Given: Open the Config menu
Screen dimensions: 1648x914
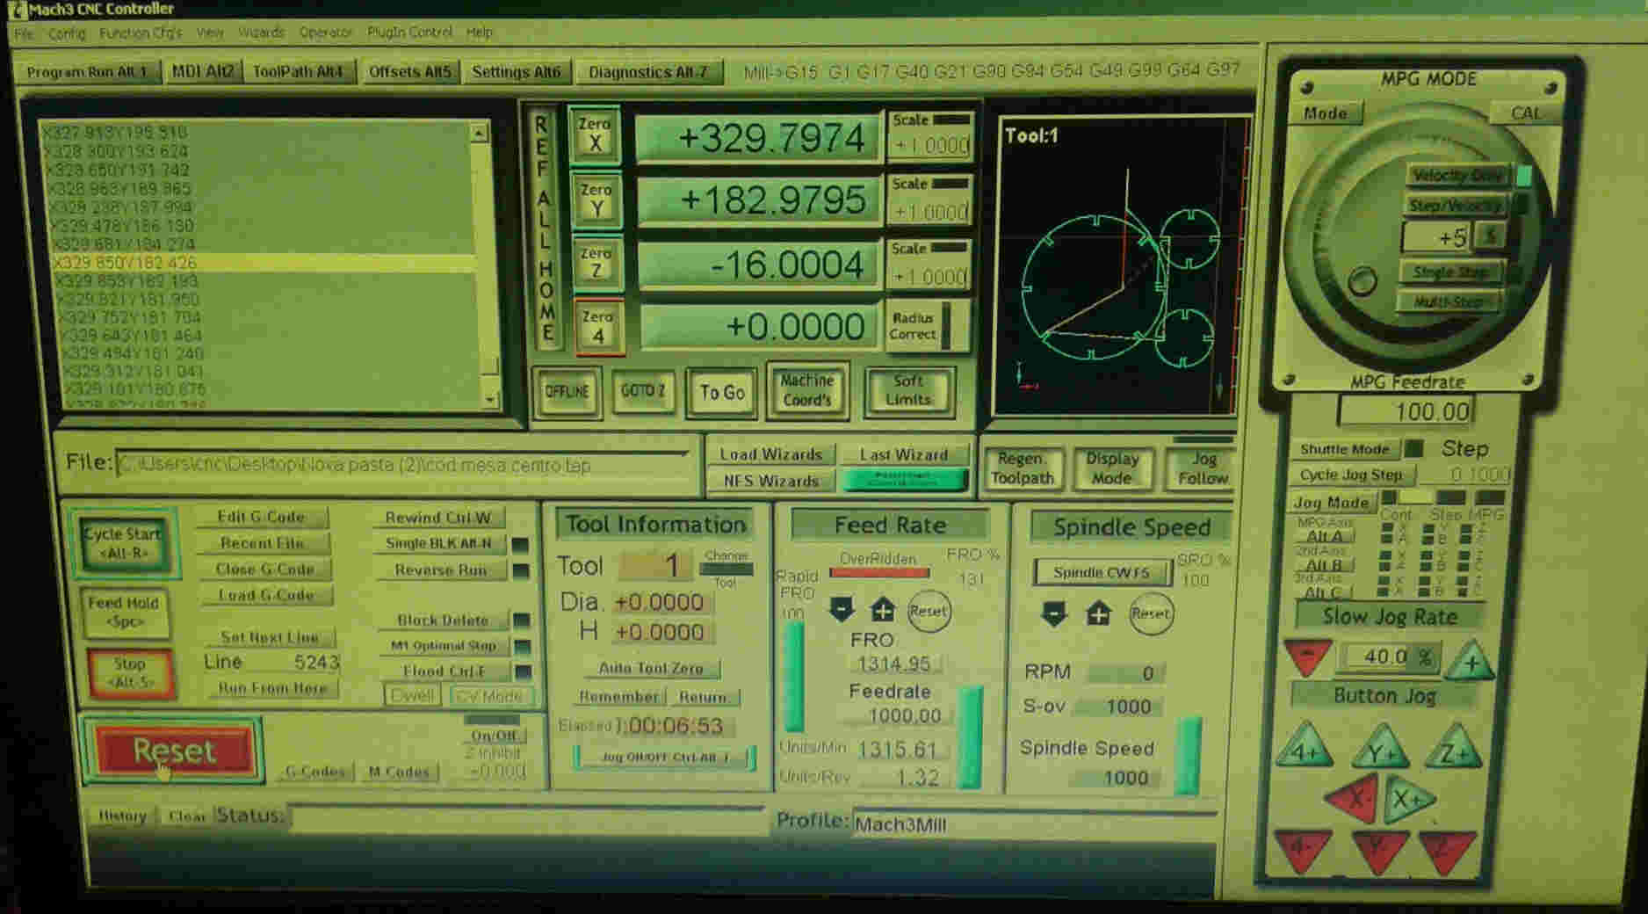Looking at the screenshot, I should [x=67, y=33].
